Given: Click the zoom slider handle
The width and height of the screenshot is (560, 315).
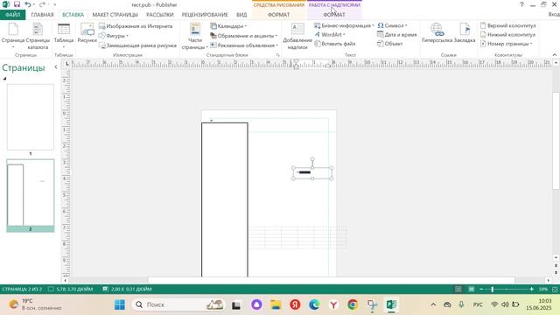Looking at the screenshot, I should [492, 290].
